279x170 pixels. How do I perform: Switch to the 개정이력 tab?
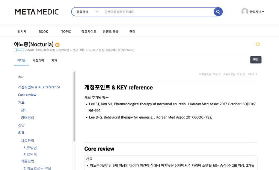(38, 61)
